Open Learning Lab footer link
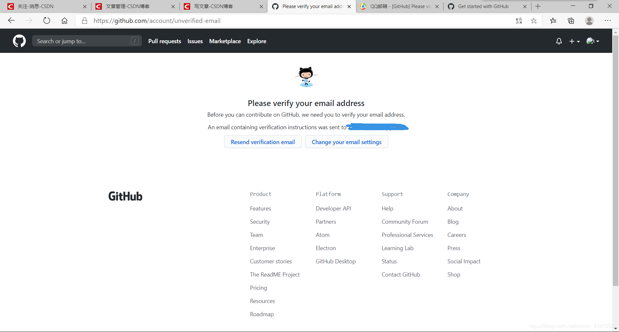Screen dimensions: 619x332 398,248
